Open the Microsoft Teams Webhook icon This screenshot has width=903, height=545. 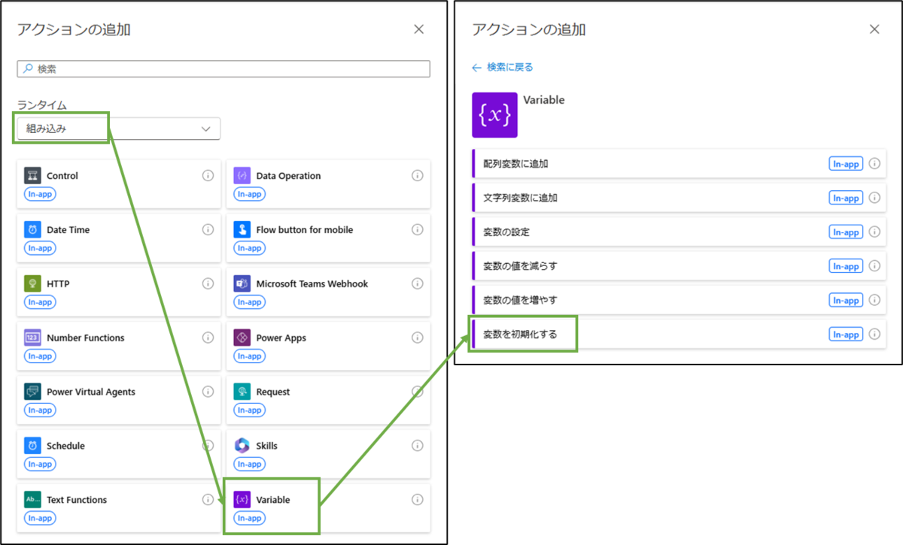point(242,284)
